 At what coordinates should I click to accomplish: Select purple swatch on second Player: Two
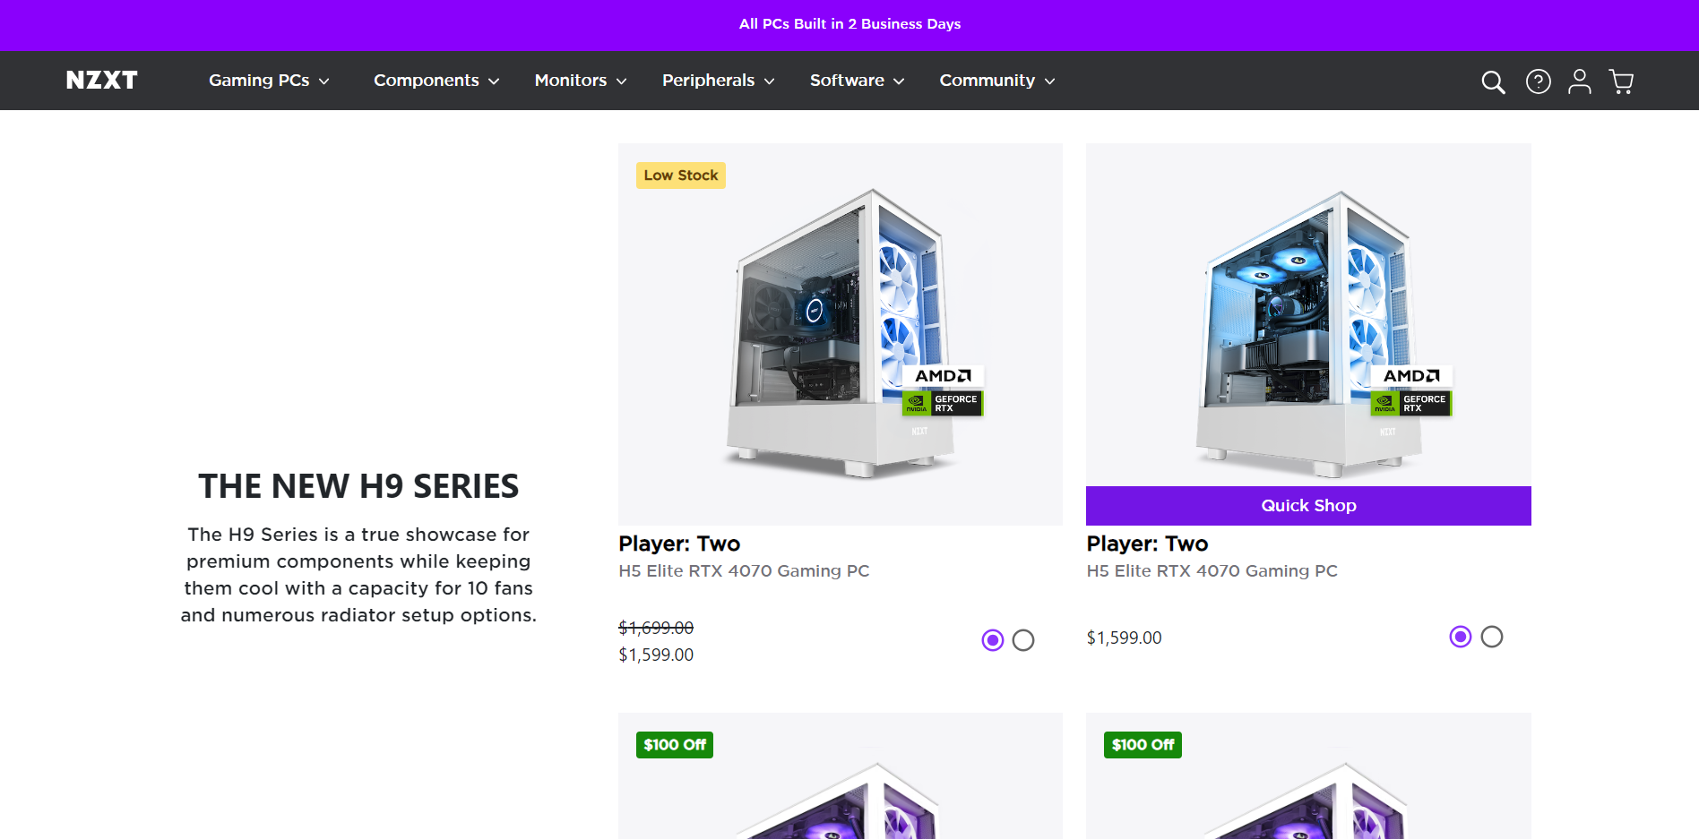pyautogui.click(x=1461, y=637)
